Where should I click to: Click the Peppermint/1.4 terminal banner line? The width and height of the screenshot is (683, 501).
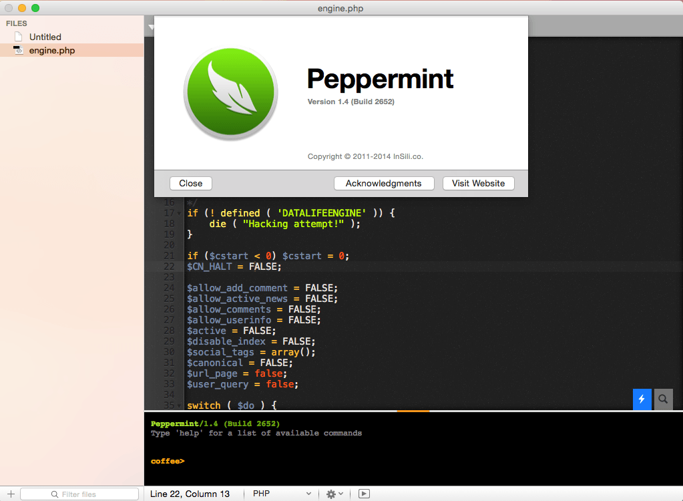215,424
